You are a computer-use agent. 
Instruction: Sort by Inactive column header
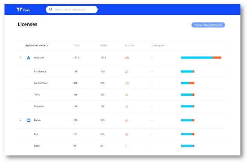point(130,45)
